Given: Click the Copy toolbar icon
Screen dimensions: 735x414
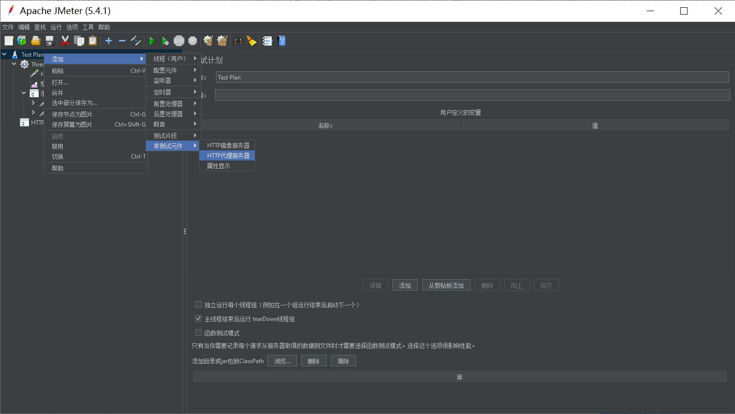Looking at the screenshot, I should [x=79, y=41].
